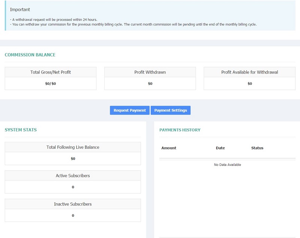Select the Profit Withdrawn card title
This screenshot has width=300, height=238.
click(x=150, y=72)
